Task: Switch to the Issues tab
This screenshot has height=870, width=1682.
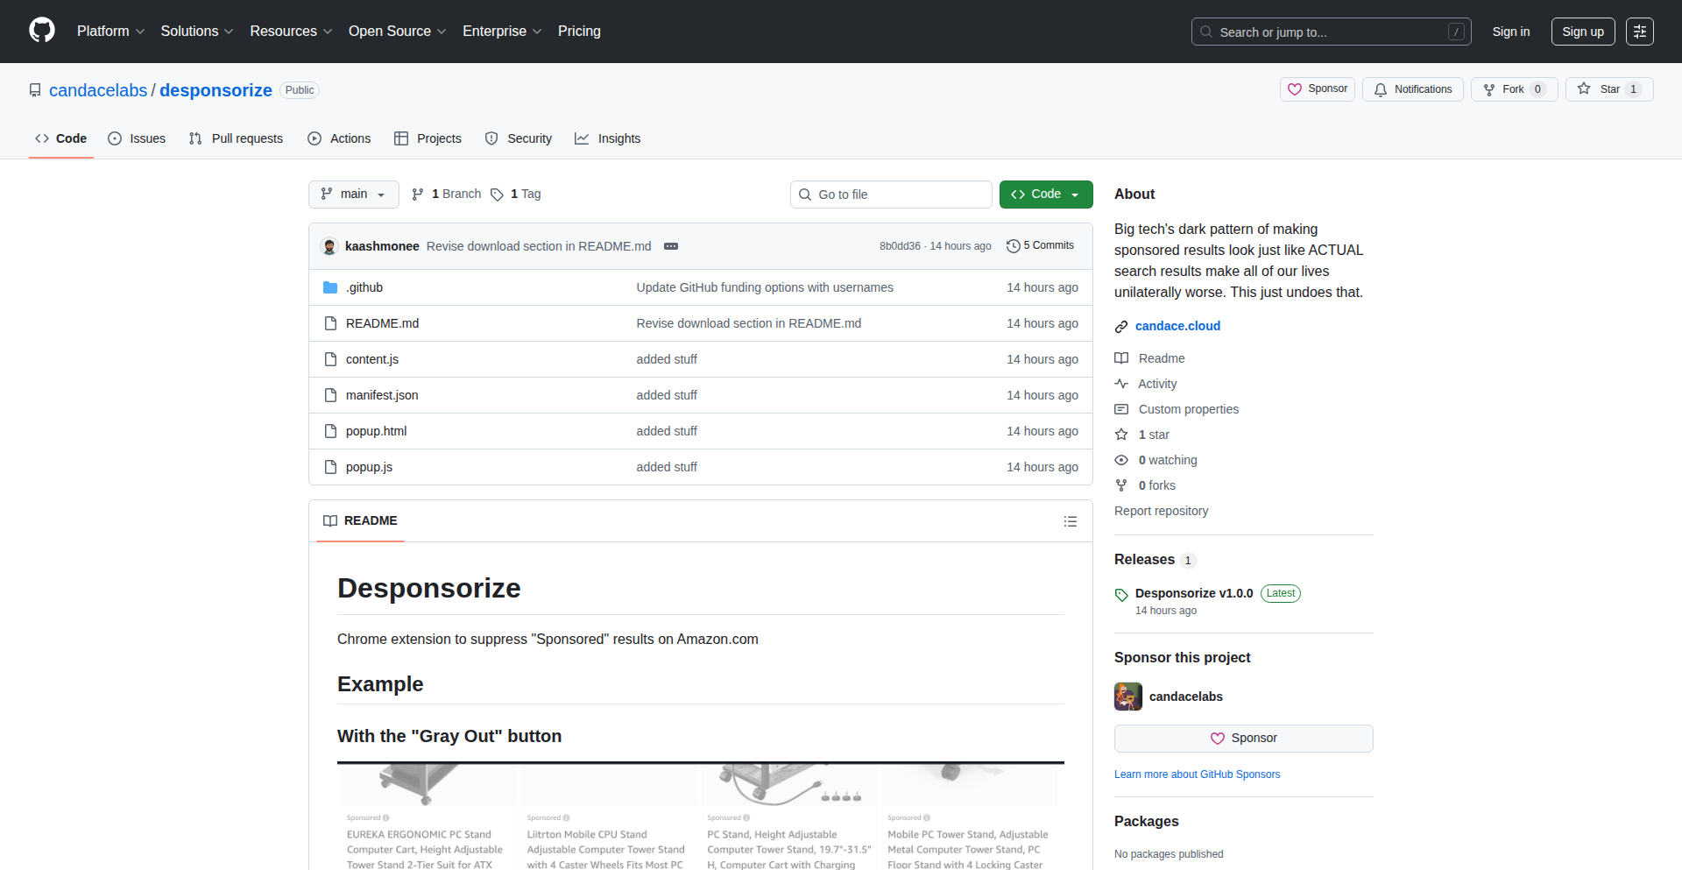Action: [137, 138]
